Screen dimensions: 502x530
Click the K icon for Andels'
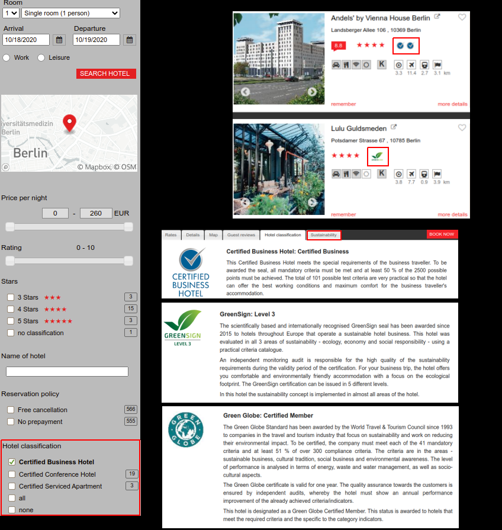382,64
